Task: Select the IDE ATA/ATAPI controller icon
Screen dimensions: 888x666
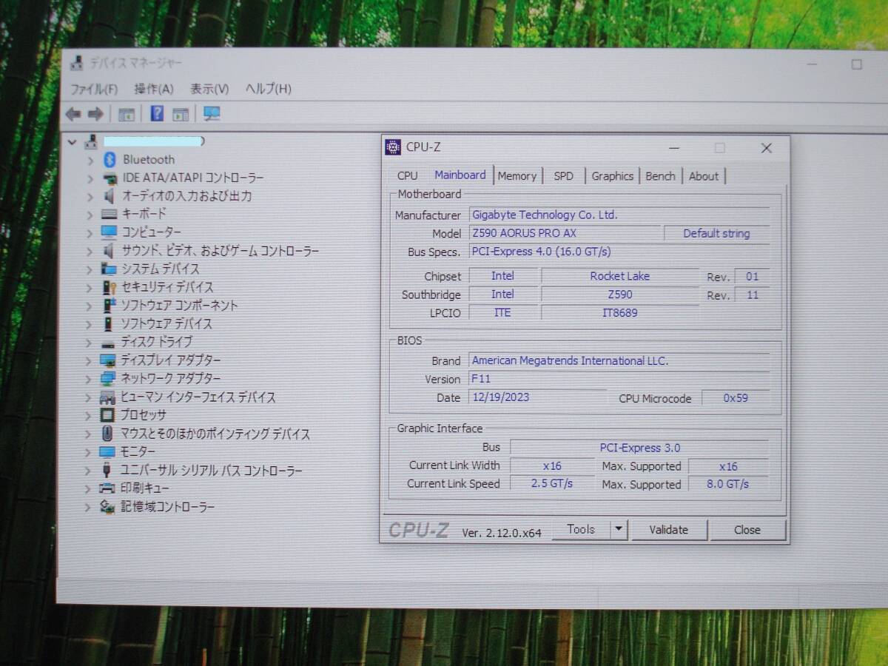Action: click(110, 178)
